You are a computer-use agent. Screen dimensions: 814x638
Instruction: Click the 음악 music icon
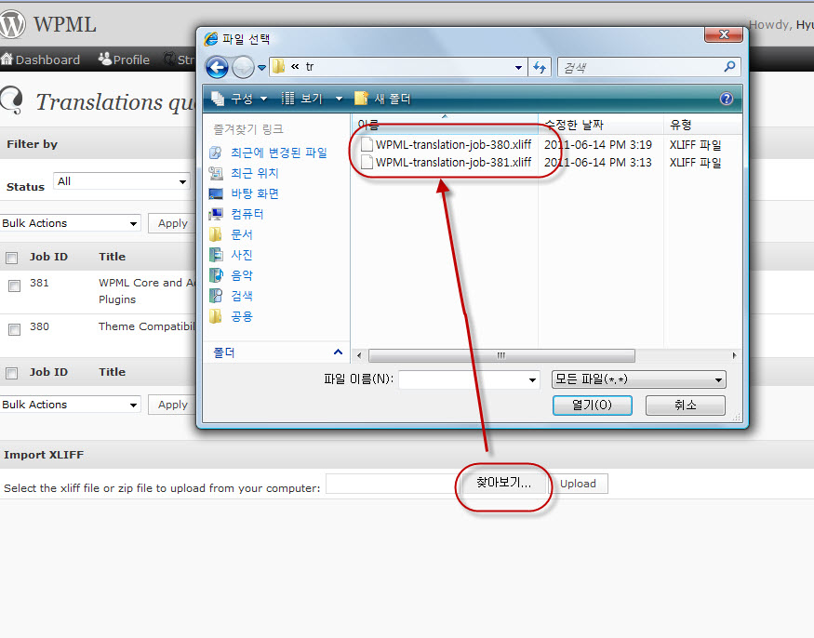point(216,275)
